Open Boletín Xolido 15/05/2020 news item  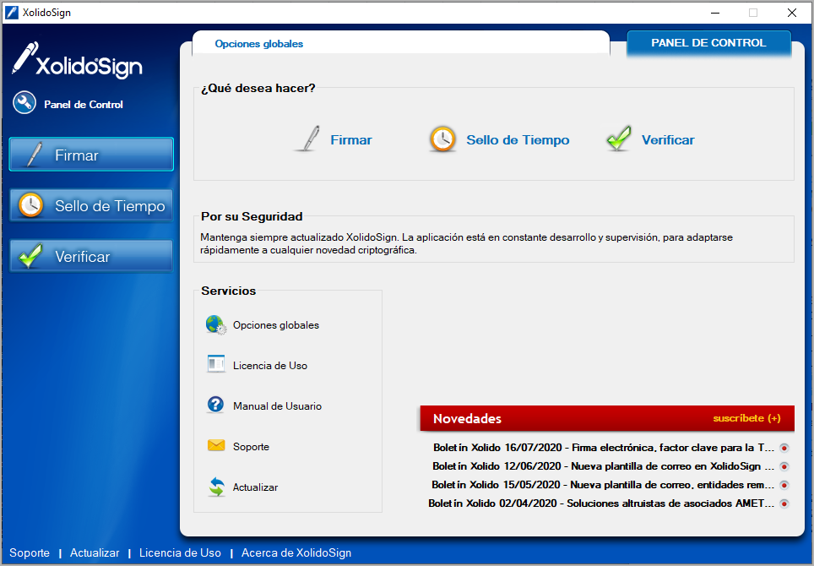click(603, 485)
